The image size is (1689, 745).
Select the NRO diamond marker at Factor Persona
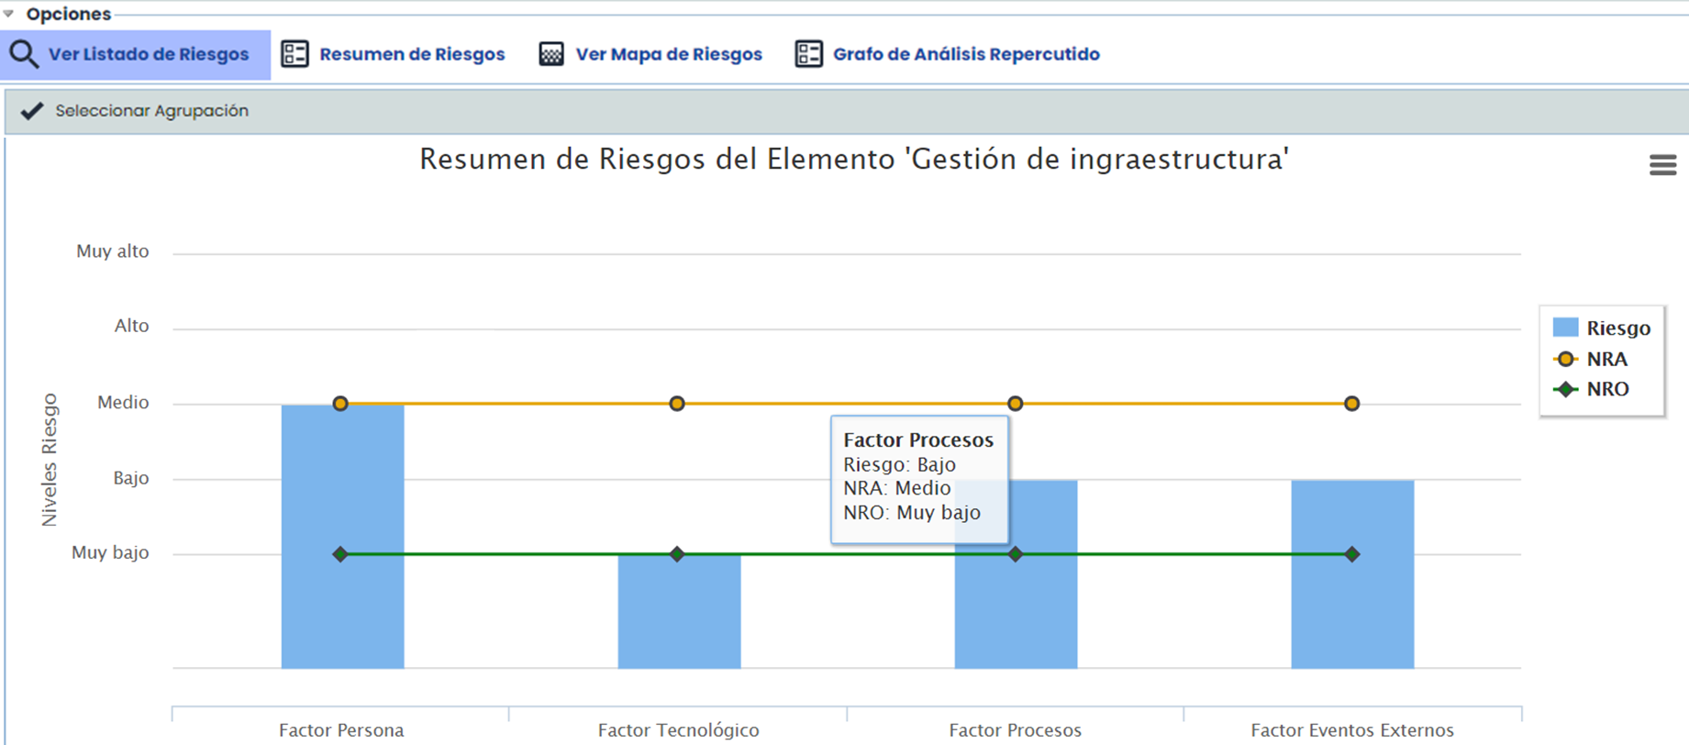340,554
